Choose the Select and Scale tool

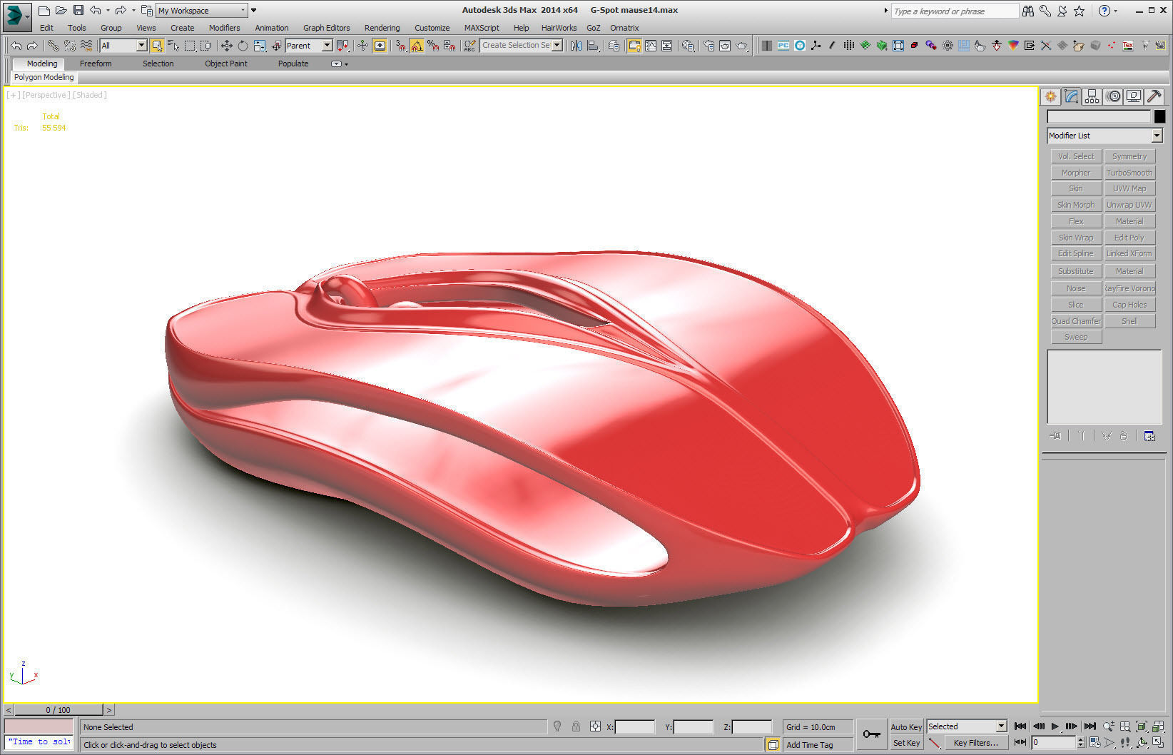[x=260, y=46]
